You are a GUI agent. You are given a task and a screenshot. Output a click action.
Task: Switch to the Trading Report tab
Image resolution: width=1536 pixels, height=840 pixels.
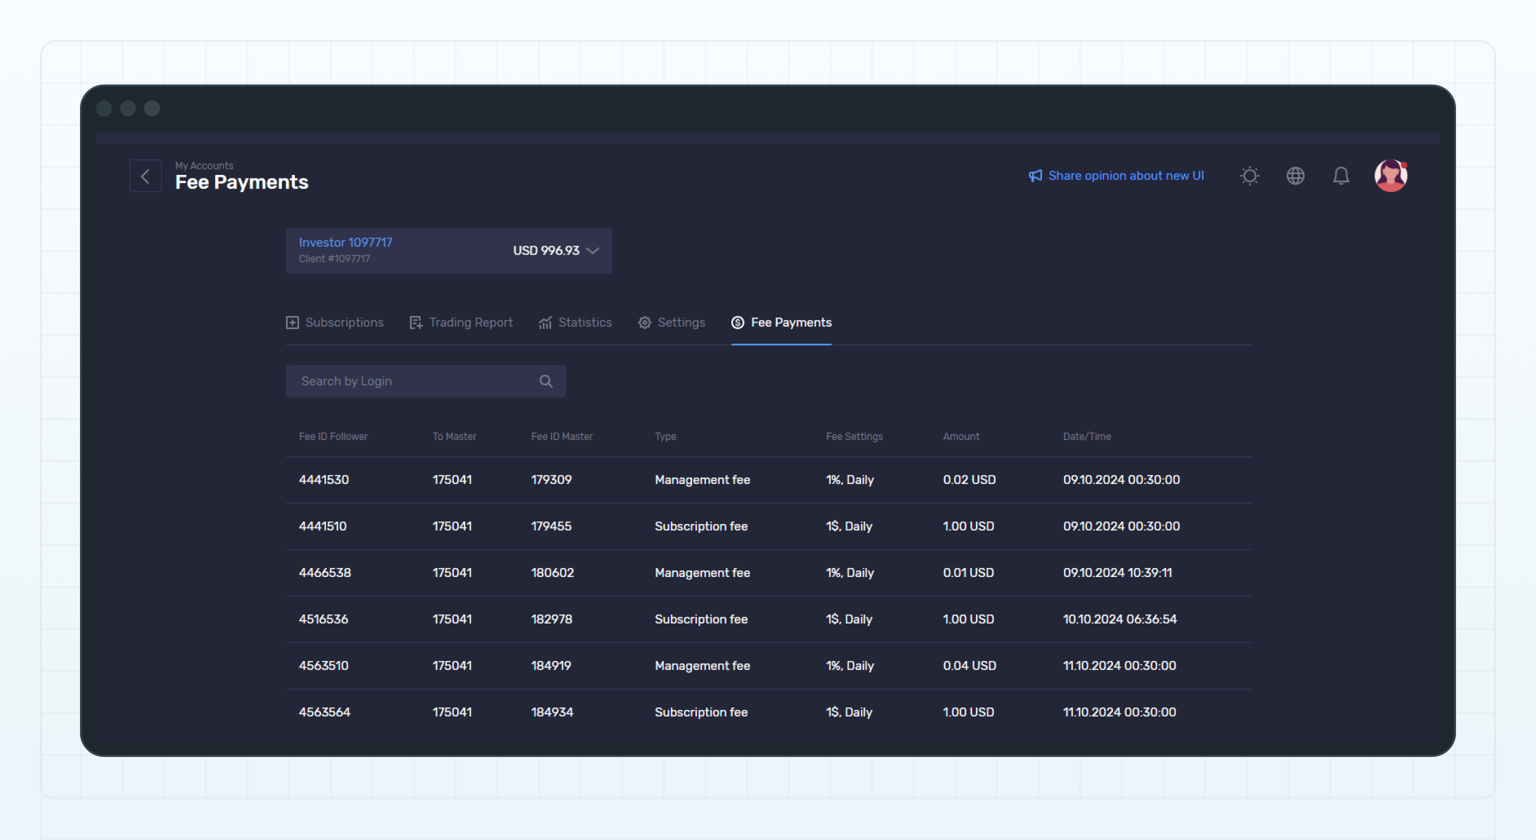pyautogui.click(x=470, y=322)
